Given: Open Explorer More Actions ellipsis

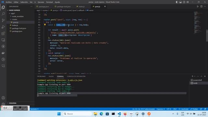Looking at the screenshot, I should 31,6.
